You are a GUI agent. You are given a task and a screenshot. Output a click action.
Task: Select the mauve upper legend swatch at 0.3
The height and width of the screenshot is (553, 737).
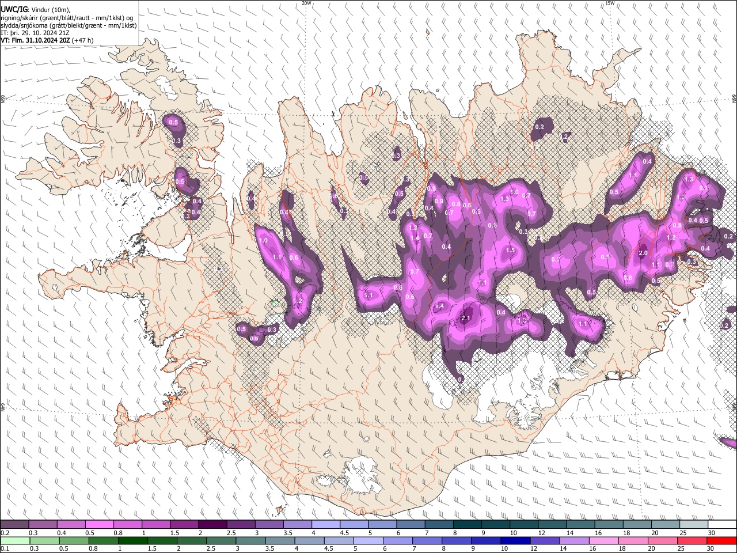coord(43,525)
